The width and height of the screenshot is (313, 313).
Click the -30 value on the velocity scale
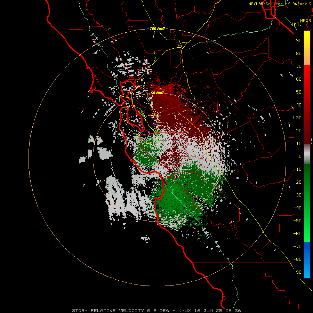click(x=297, y=195)
